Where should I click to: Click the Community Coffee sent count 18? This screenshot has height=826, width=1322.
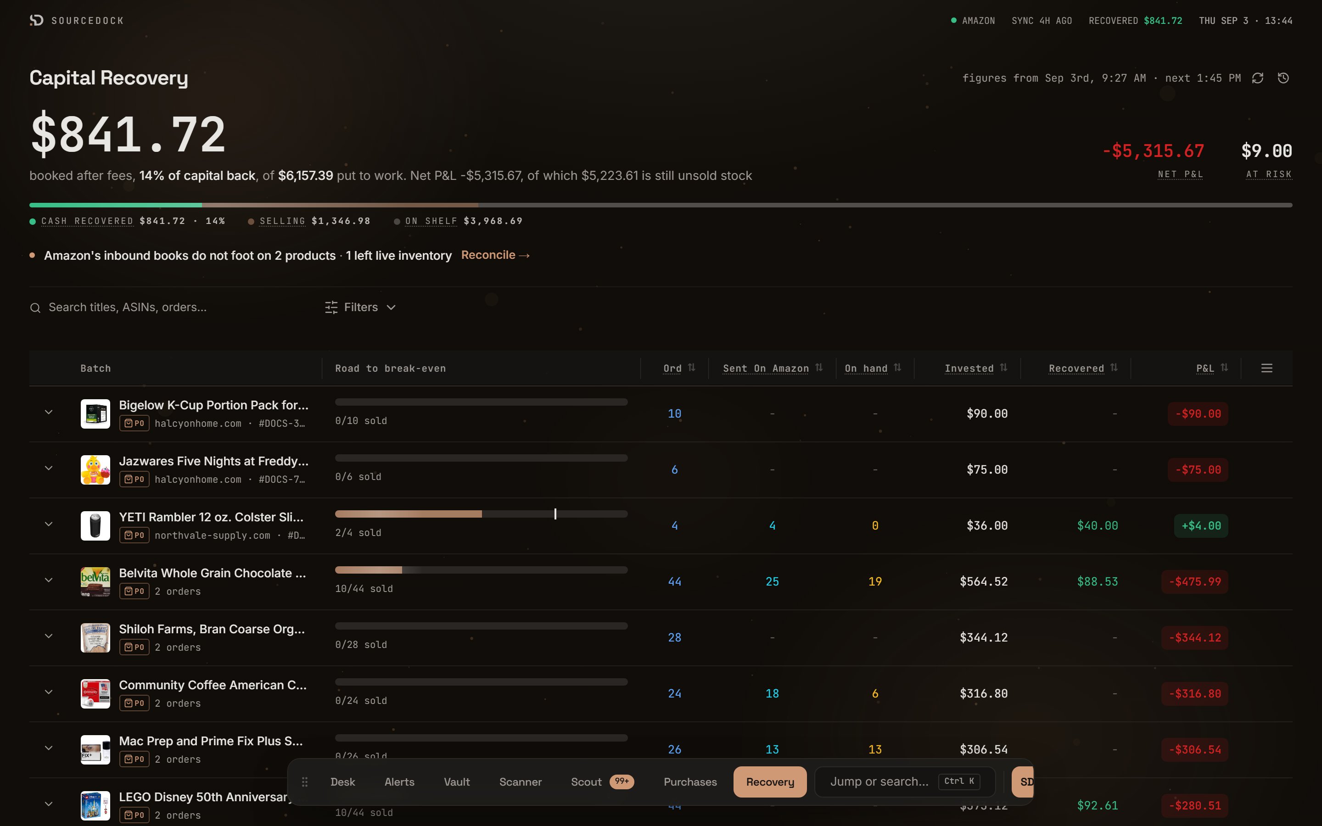[772, 694]
